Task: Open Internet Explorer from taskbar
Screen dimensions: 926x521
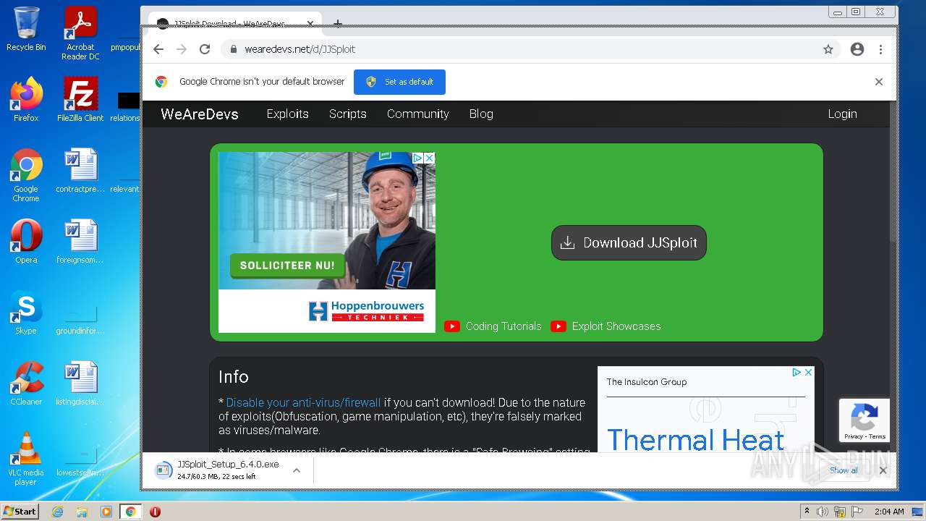Action: click(x=57, y=512)
